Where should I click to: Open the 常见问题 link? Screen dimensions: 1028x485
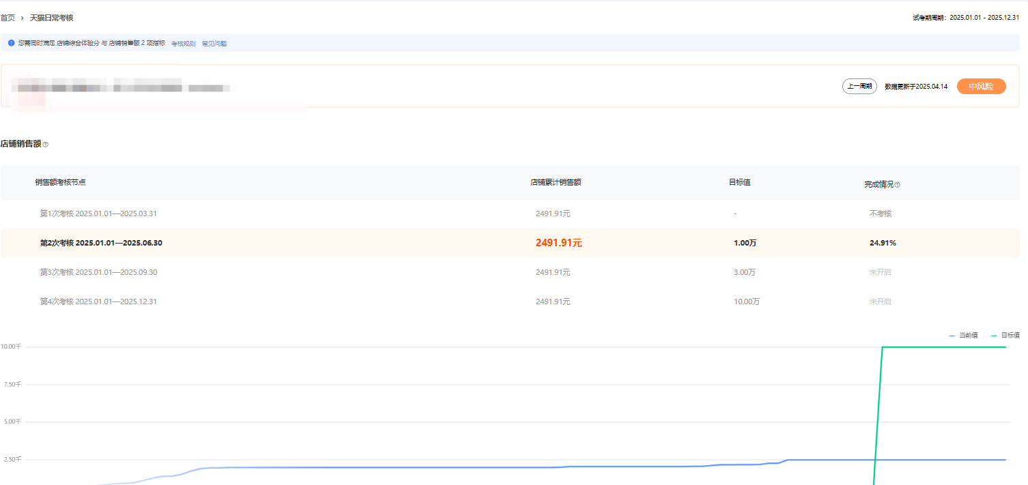214,44
